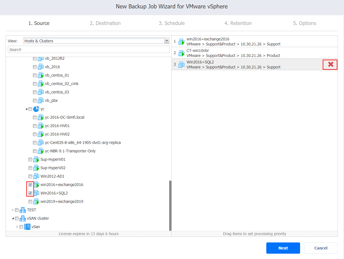Check the vb_pbx checkbox
Image resolution: width=344 pixels, height=259 pixels.
35,100
